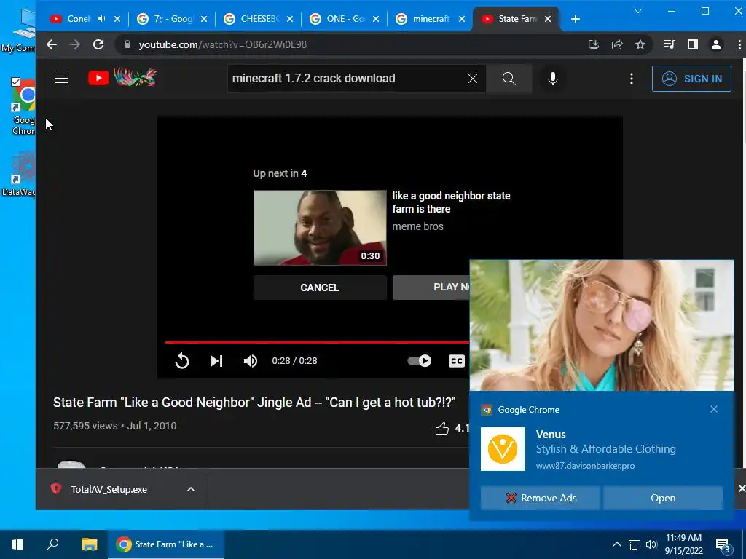The height and width of the screenshot is (559, 746).
Task: Show hidden system tray icons
Action: [x=616, y=544]
